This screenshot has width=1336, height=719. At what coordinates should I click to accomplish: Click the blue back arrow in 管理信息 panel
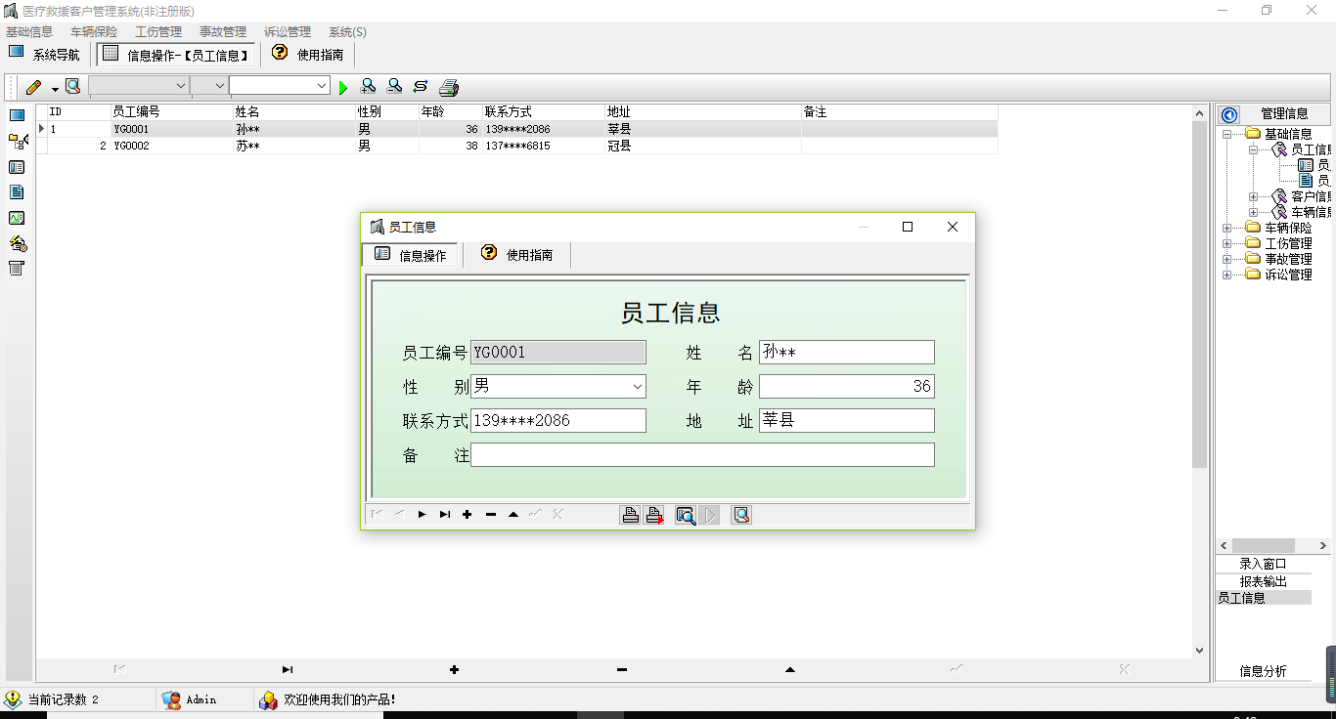click(x=1229, y=114)
